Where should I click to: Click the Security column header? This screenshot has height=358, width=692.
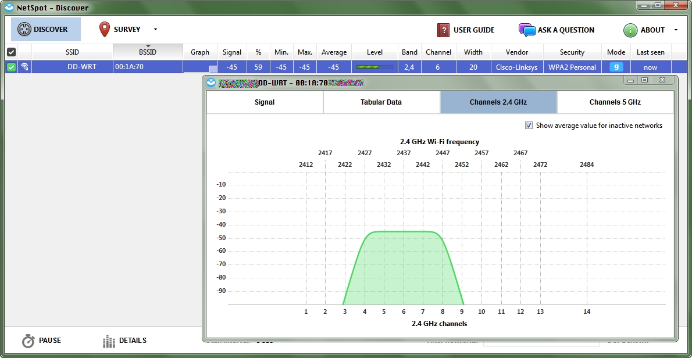572,52
